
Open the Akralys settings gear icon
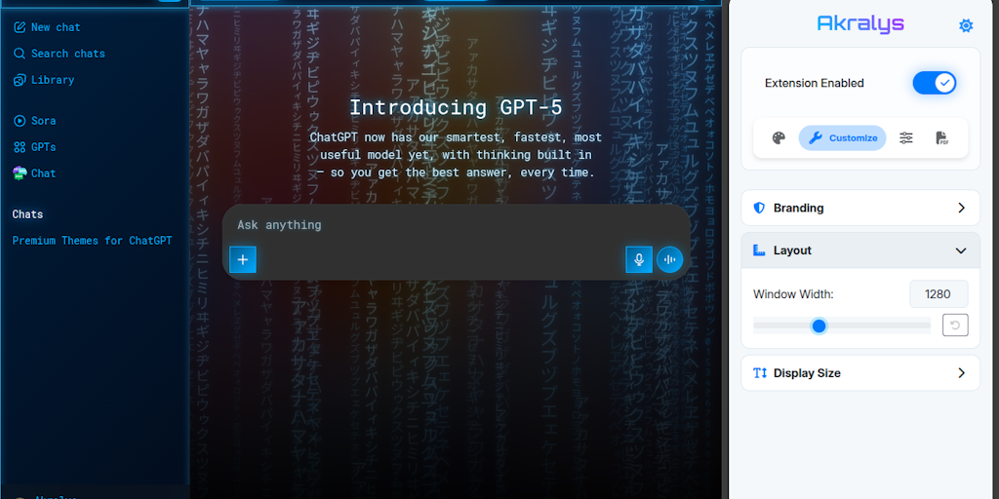click(x=965, y=26)
